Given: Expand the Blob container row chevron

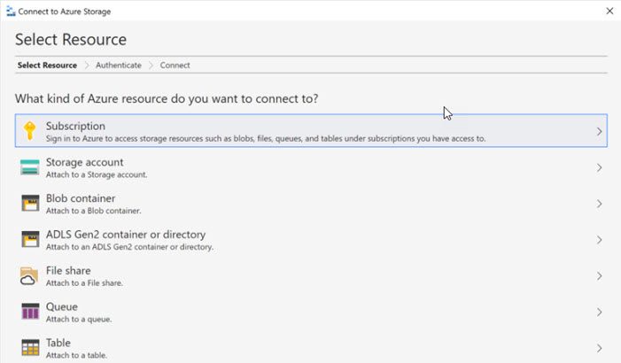Looking at the screenshot, I should tap(600, 204).
